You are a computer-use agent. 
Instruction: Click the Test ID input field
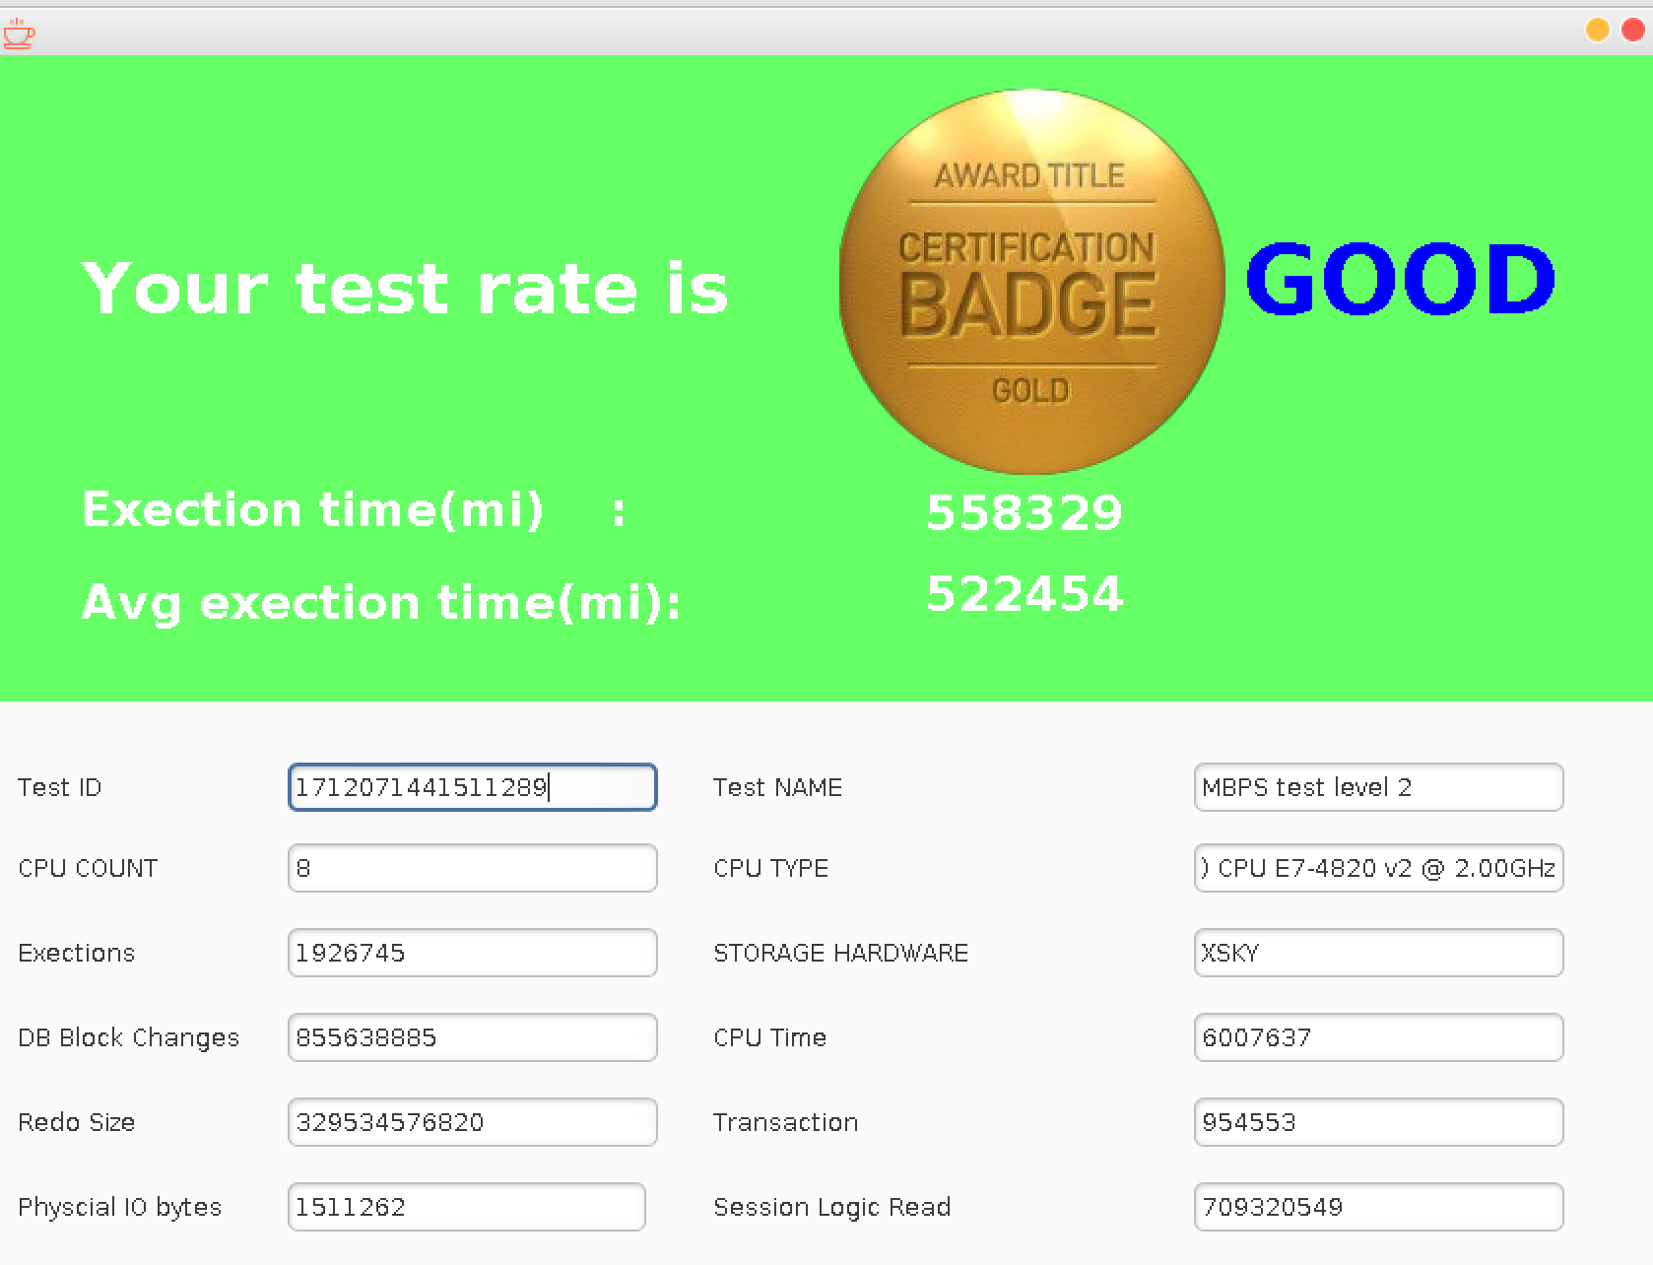pos(473,787)
